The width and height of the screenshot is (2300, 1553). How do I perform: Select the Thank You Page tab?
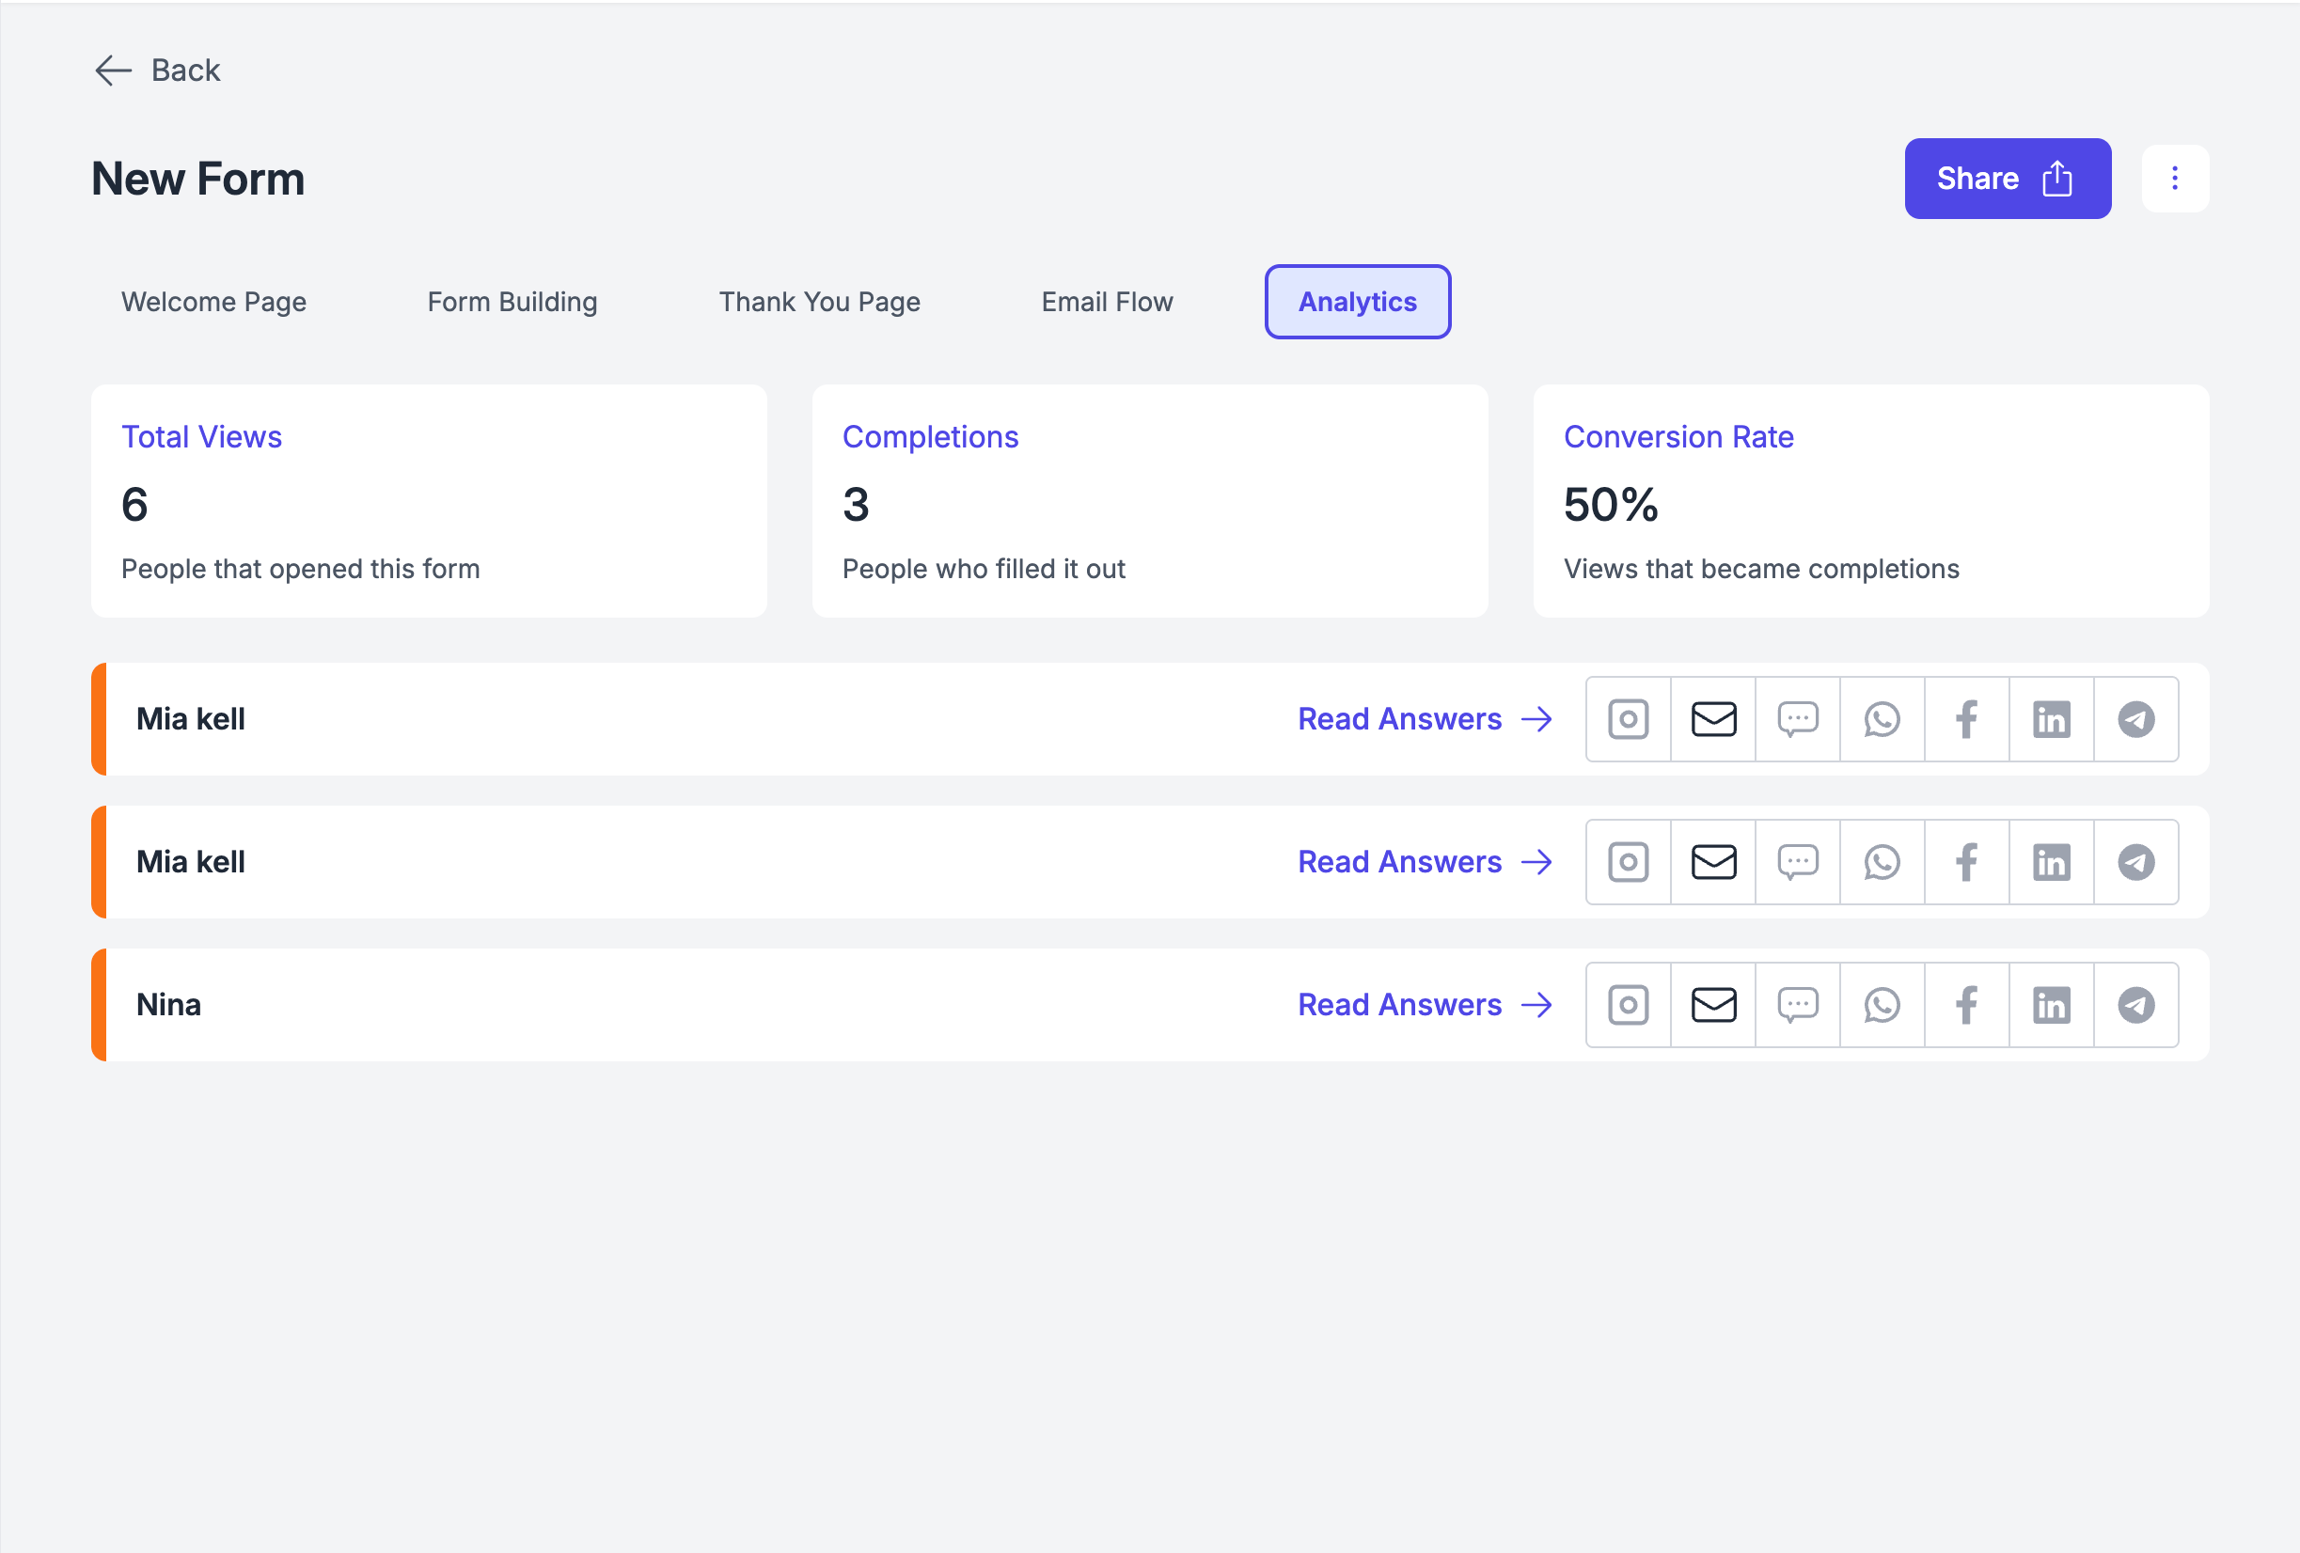(818, 302)
